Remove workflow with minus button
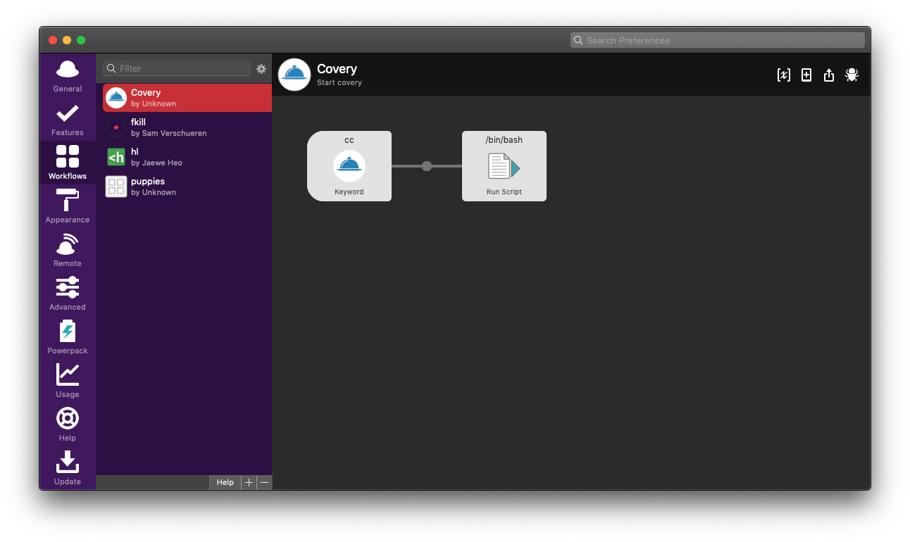The height and width of the screenshot is (542, 910). 264,482
